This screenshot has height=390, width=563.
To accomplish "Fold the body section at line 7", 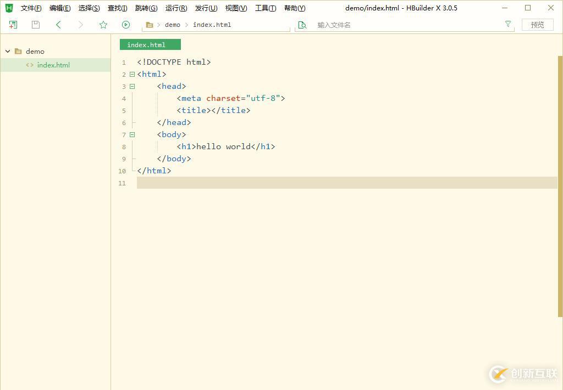I will pyautogui.click(x=132, y=134).
